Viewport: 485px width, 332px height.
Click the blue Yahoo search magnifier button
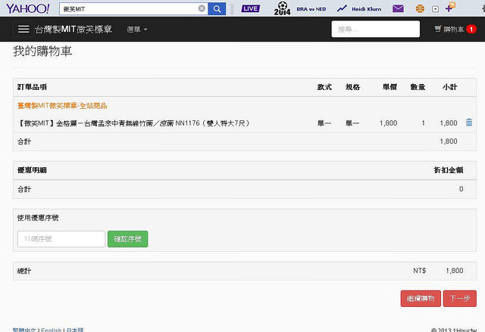tap(217, 9)
